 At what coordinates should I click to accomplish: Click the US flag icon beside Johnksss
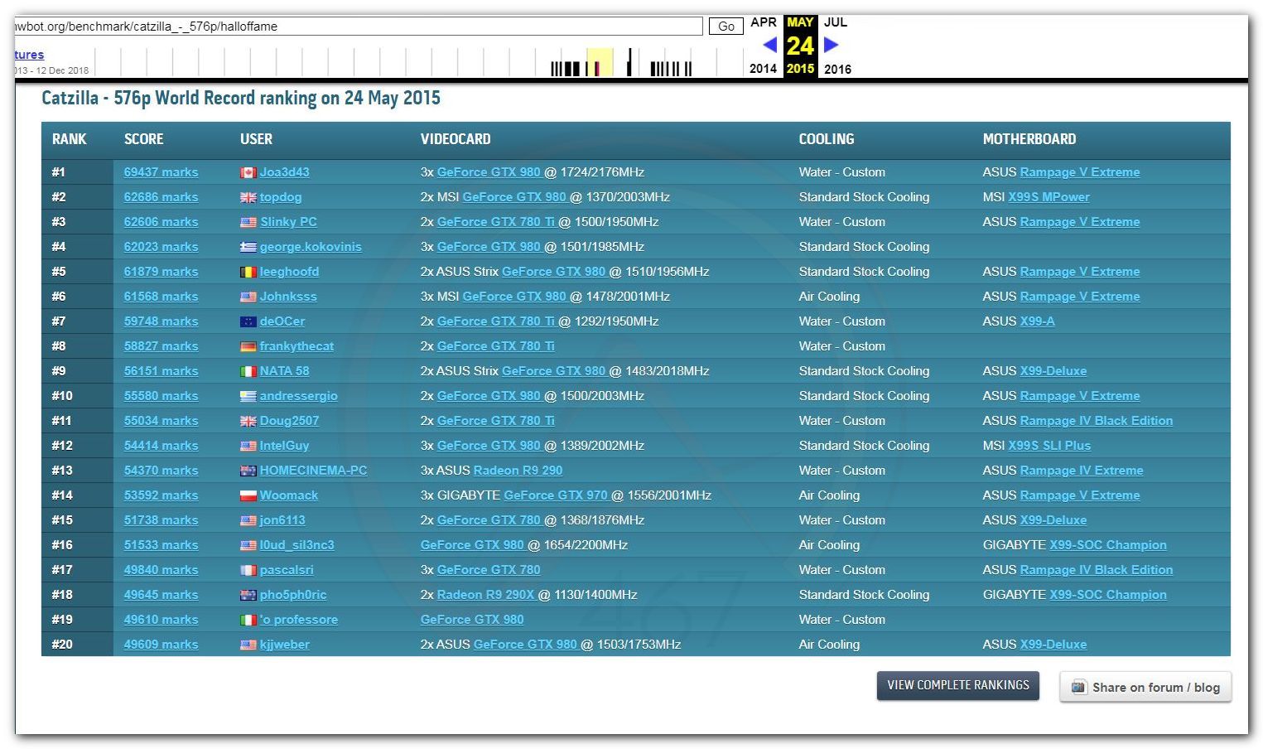pos(248,297)
